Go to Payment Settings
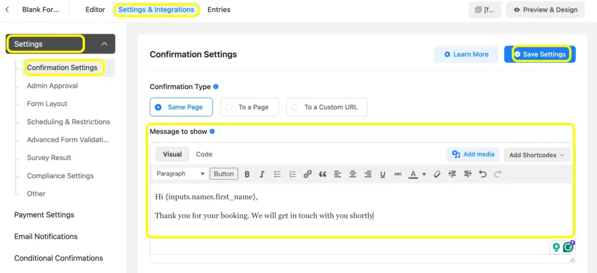The width and height of the screenshot is (597, 273). [44, 215]
